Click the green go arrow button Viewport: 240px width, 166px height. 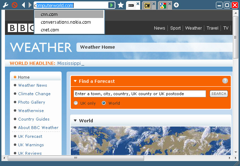point(112,5)
